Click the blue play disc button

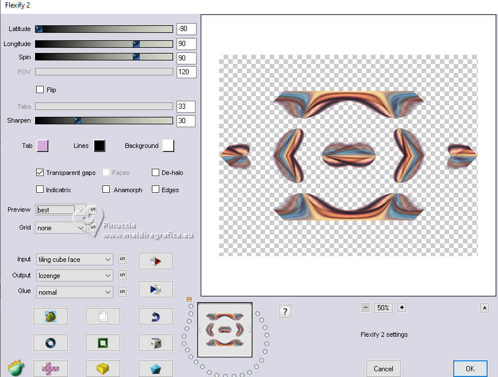point(156,289)
